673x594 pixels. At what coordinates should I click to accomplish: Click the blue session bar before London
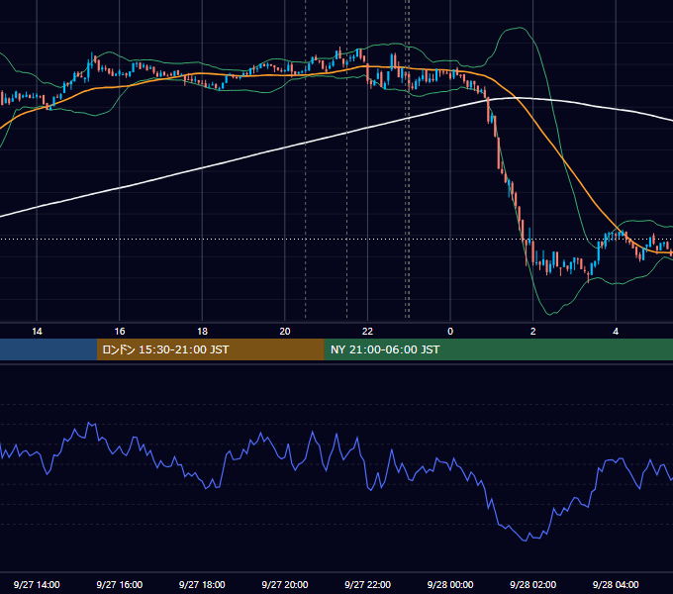click(x=48, y=349)
